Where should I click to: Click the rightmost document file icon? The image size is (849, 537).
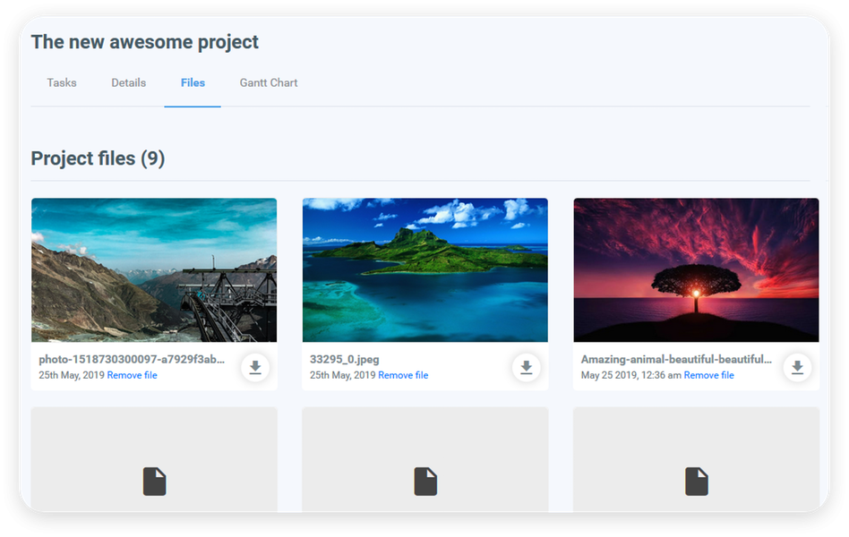point(696,482)
